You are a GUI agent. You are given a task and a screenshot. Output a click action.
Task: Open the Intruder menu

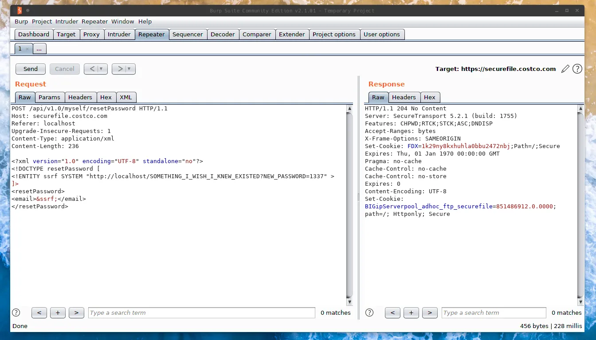[x=67, y=21]
